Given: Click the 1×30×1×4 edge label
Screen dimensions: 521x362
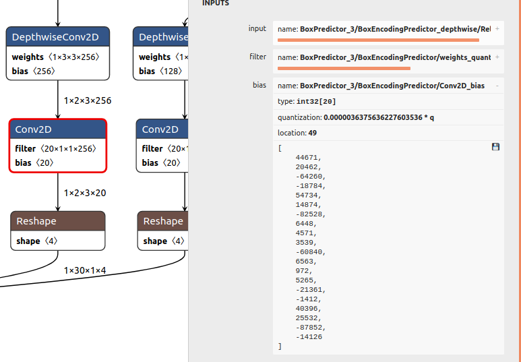Looking at the screenshot, I should pos(85,270).
